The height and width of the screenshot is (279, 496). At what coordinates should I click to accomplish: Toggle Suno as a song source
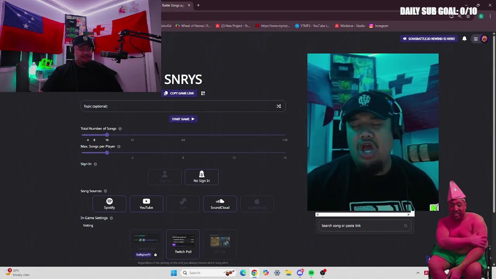coord(183,204)
